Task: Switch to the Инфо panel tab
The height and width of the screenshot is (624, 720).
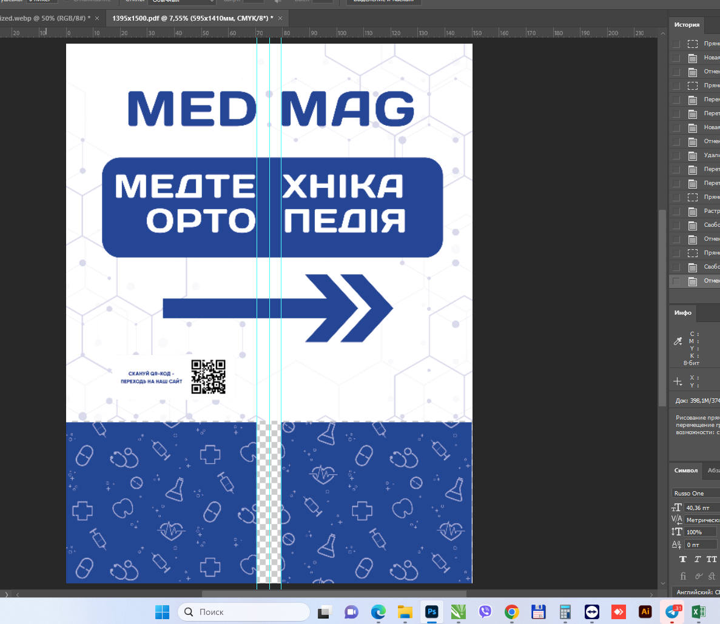Action: tap(683, 313)
